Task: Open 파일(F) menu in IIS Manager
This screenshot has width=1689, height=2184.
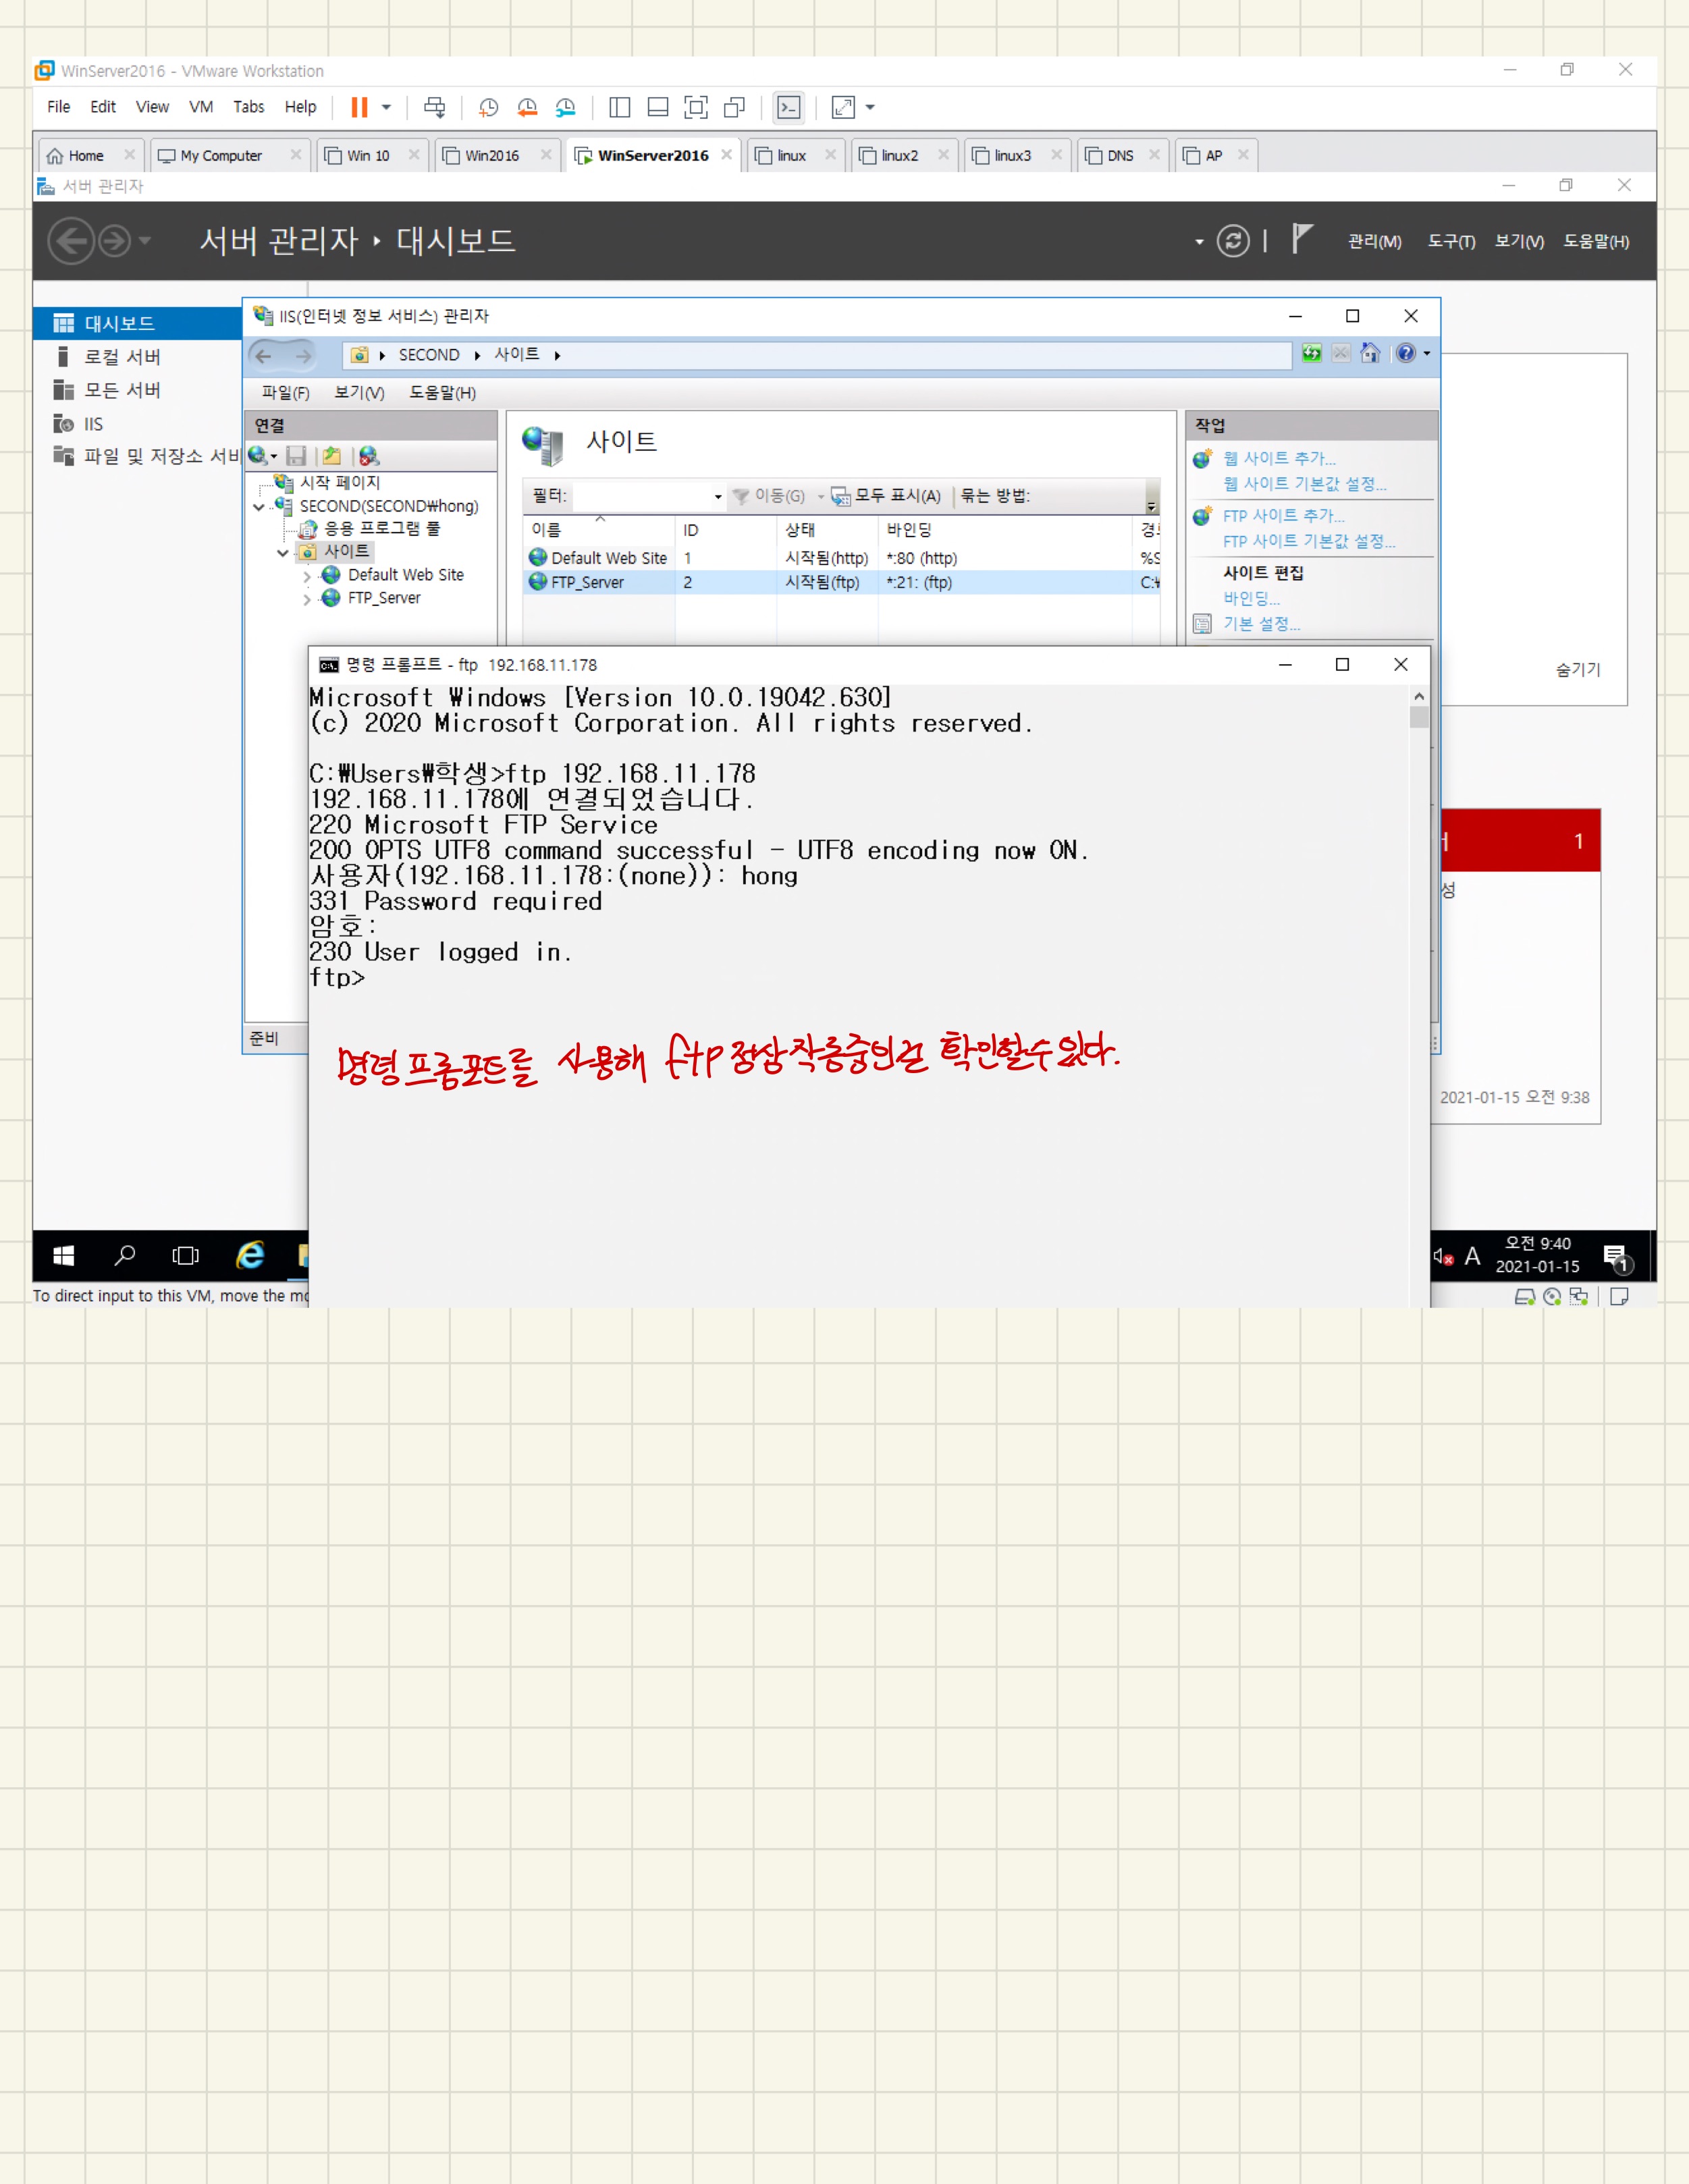Action: tap(285, 393)
